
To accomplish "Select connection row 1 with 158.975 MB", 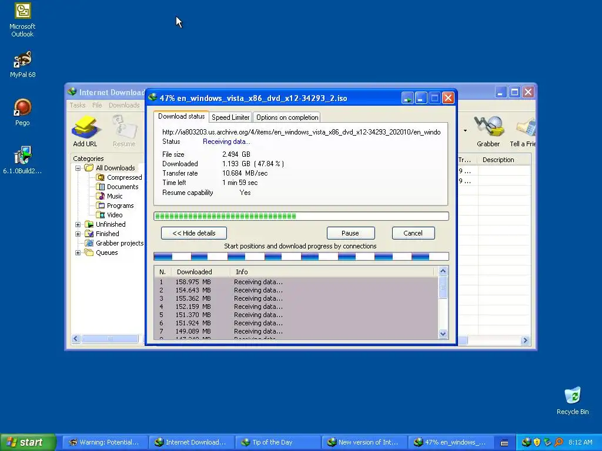I will pyautogui.click(x=296, y=282).
